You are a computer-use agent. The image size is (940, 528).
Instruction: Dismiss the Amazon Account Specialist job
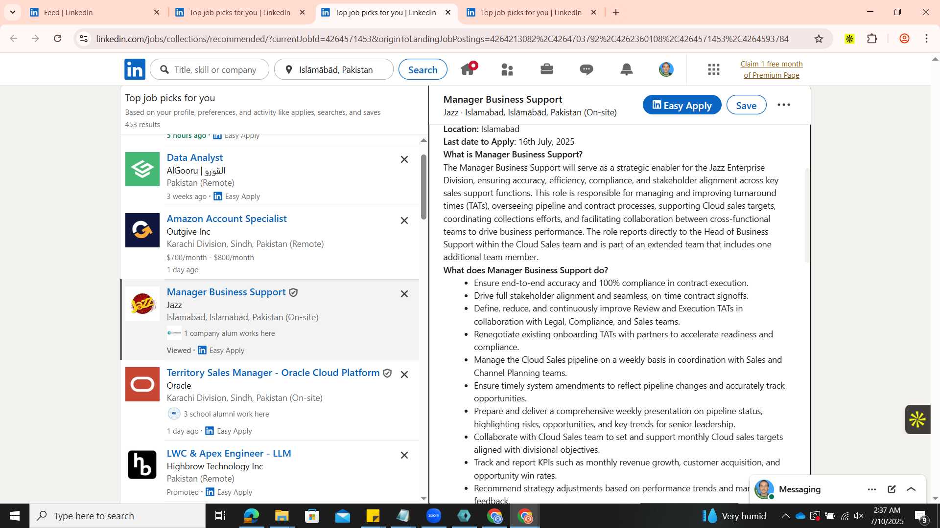tap(404, 220)
